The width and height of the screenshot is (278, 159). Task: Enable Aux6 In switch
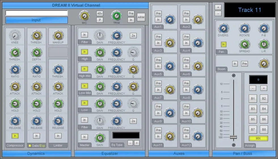point(186,66)
